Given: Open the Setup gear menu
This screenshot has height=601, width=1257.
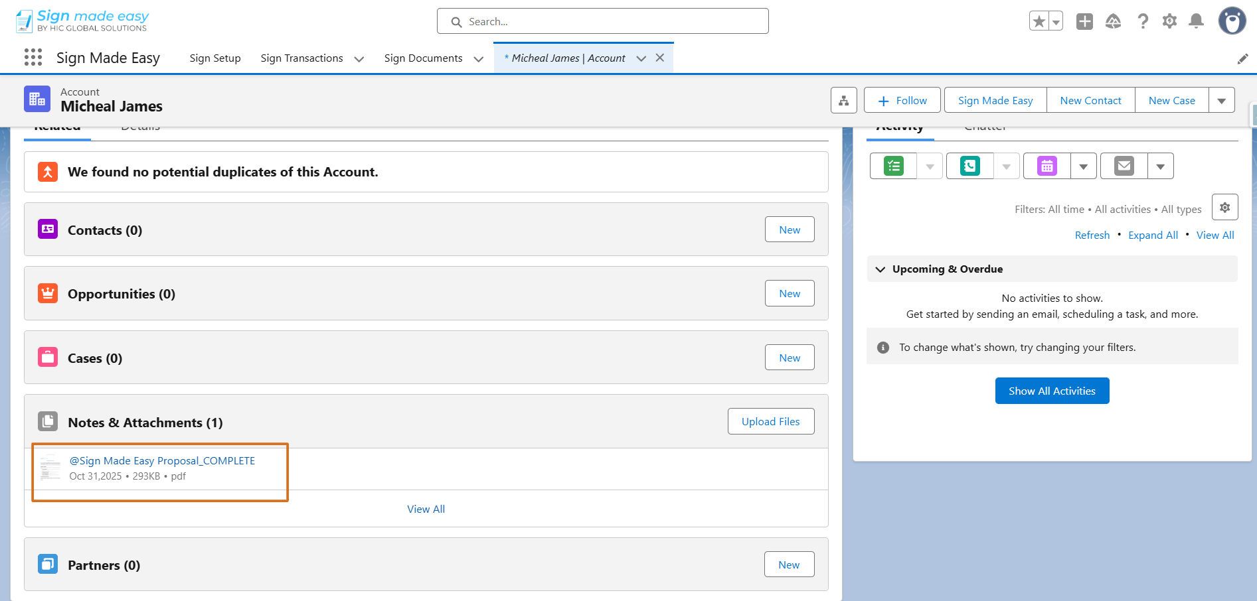Looking at the screenshot, I should point(1169,21).
